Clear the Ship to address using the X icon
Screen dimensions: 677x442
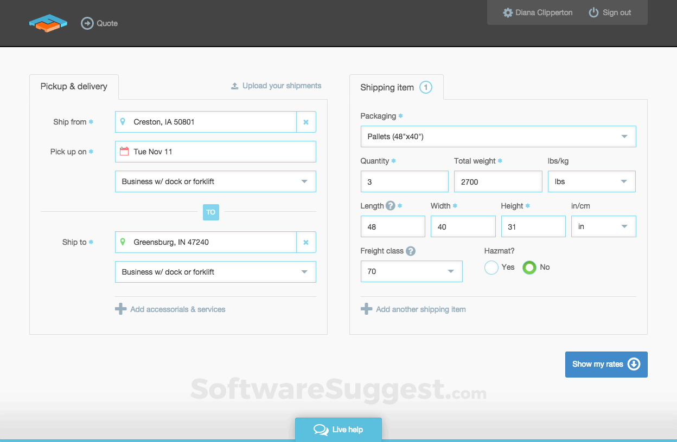point(306,242)
